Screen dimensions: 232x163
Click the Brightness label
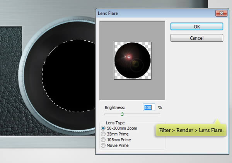[x=115, y=107]
